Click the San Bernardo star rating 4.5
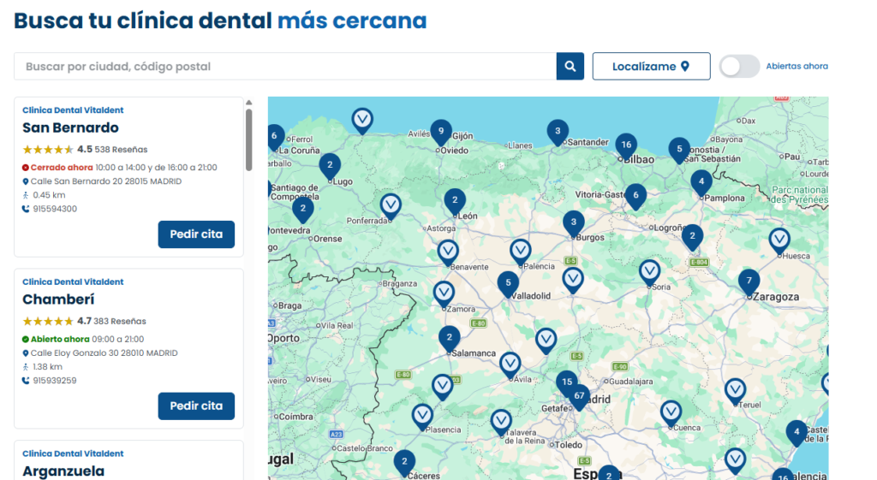Viewport: 877px width, 480px height. coord(48,149)
